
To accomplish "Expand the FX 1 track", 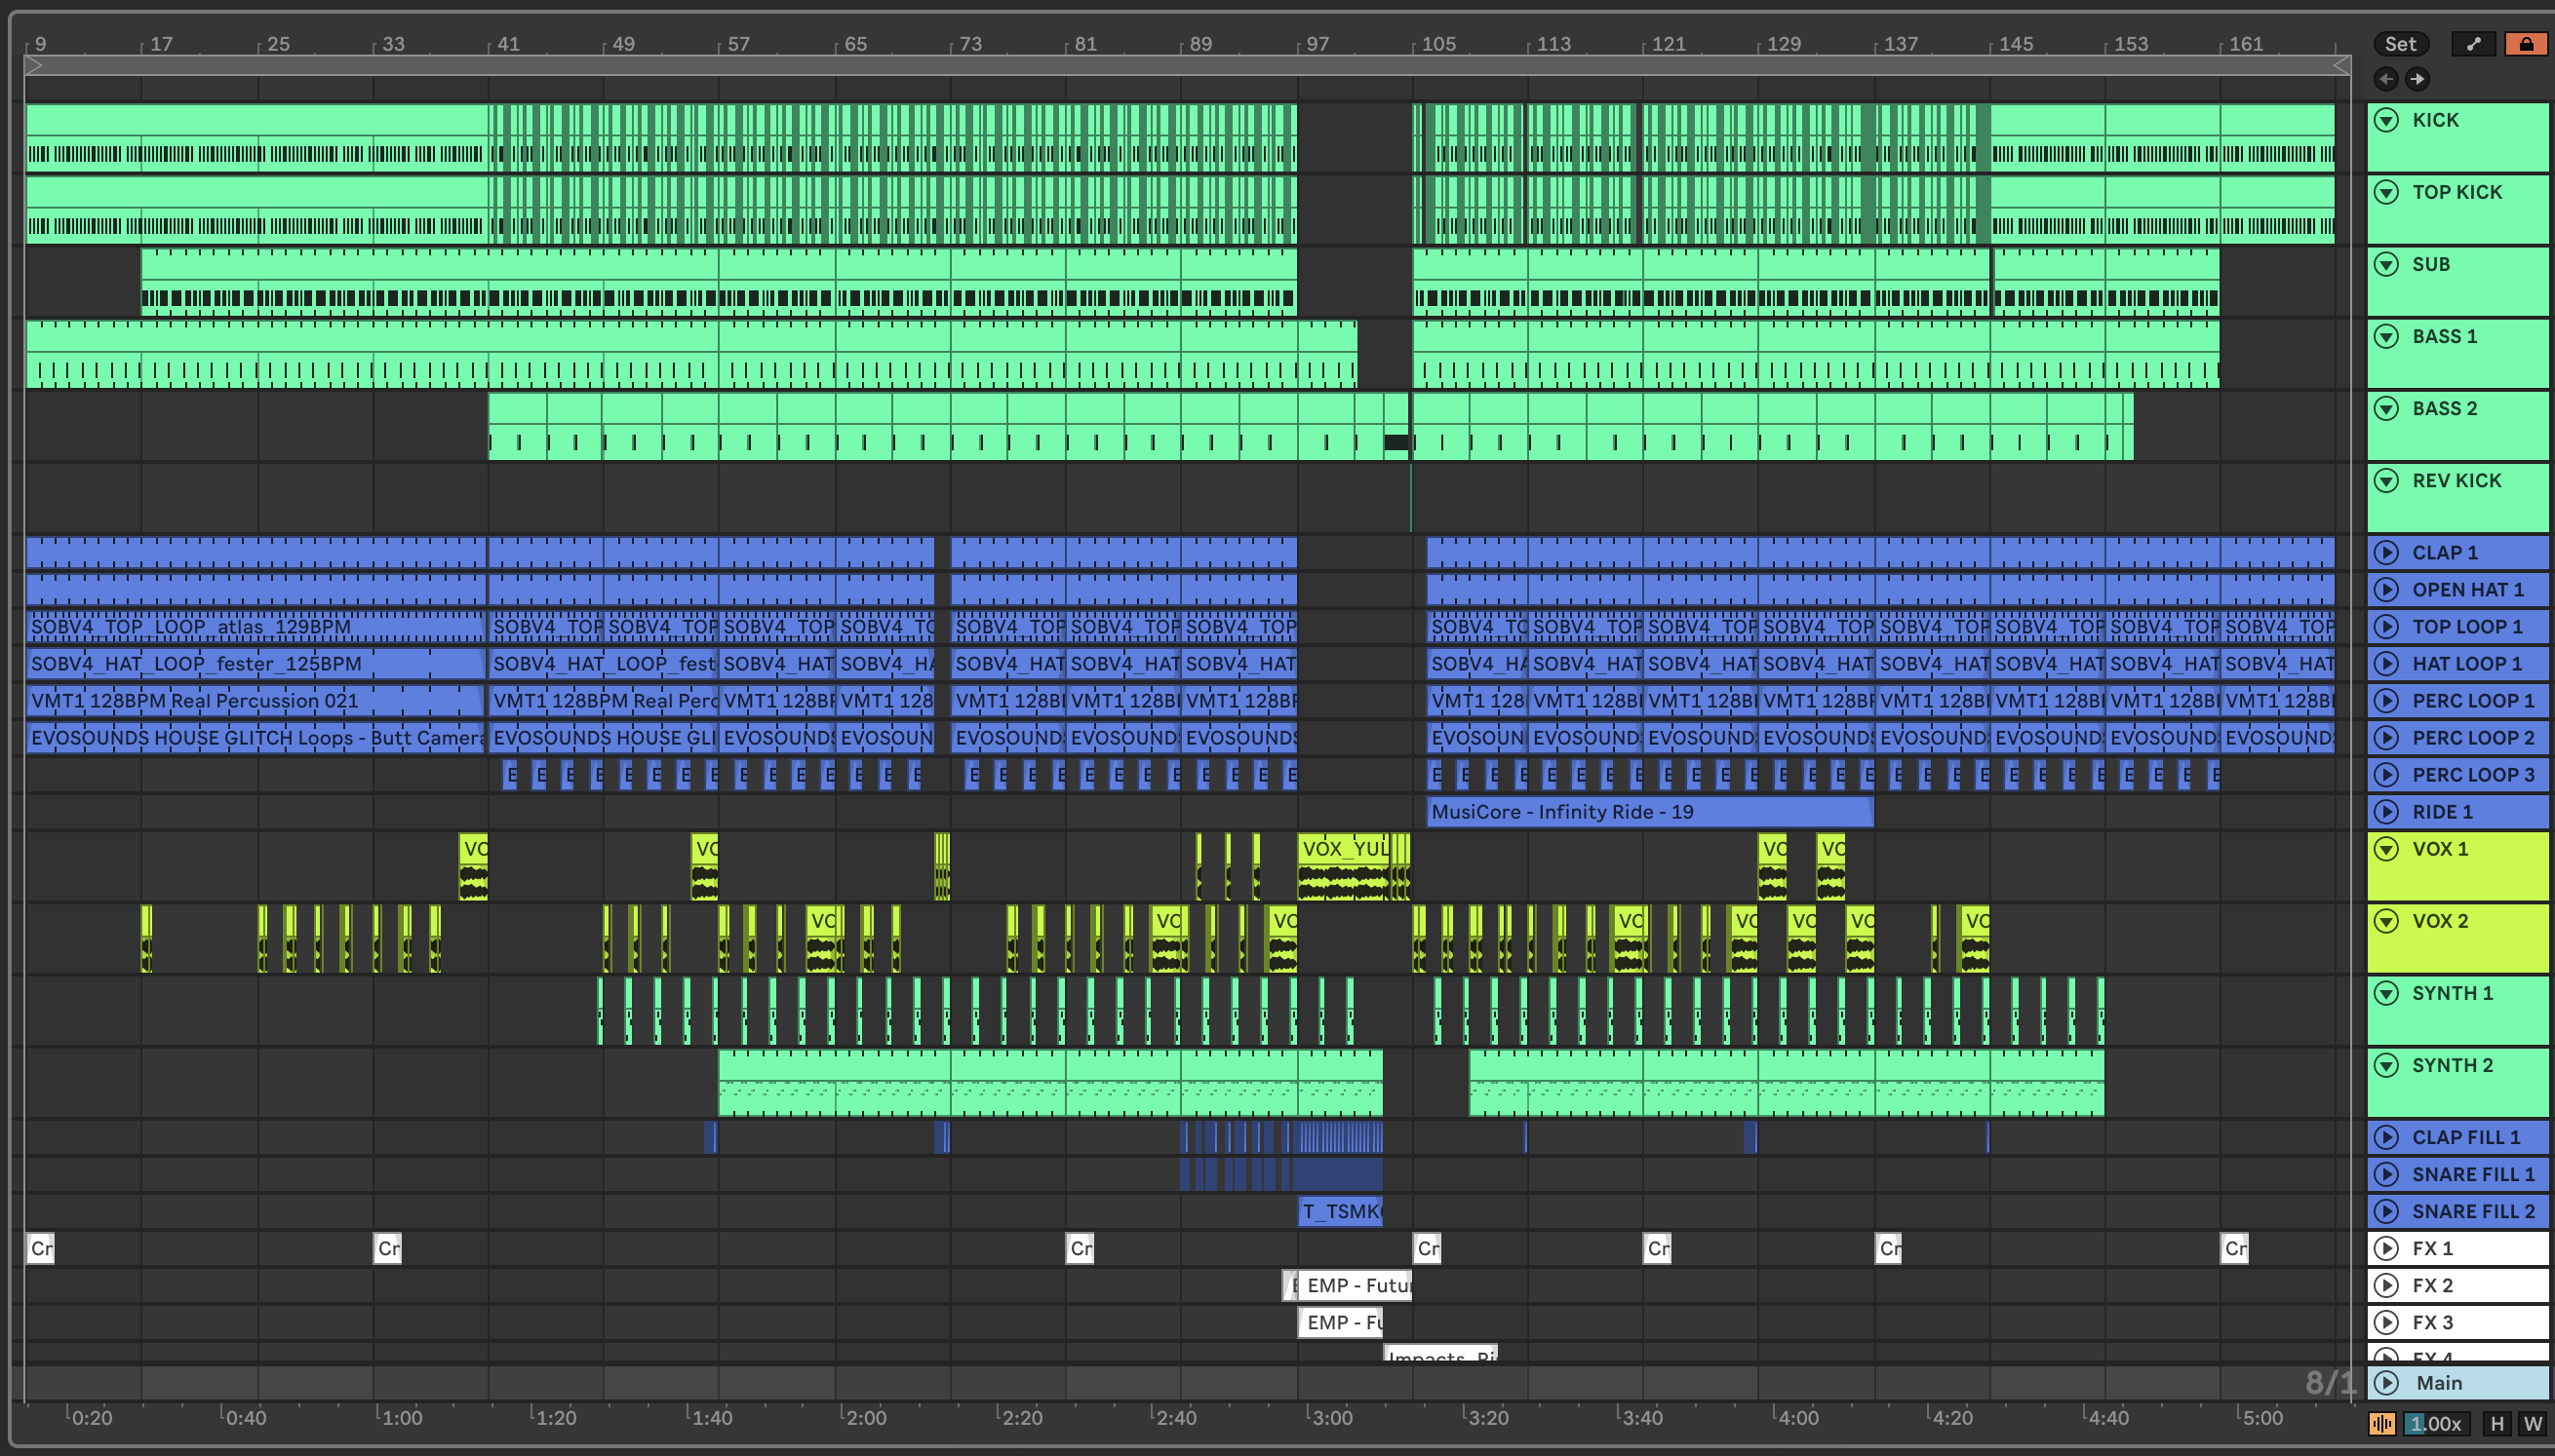I will 2387,1248.
